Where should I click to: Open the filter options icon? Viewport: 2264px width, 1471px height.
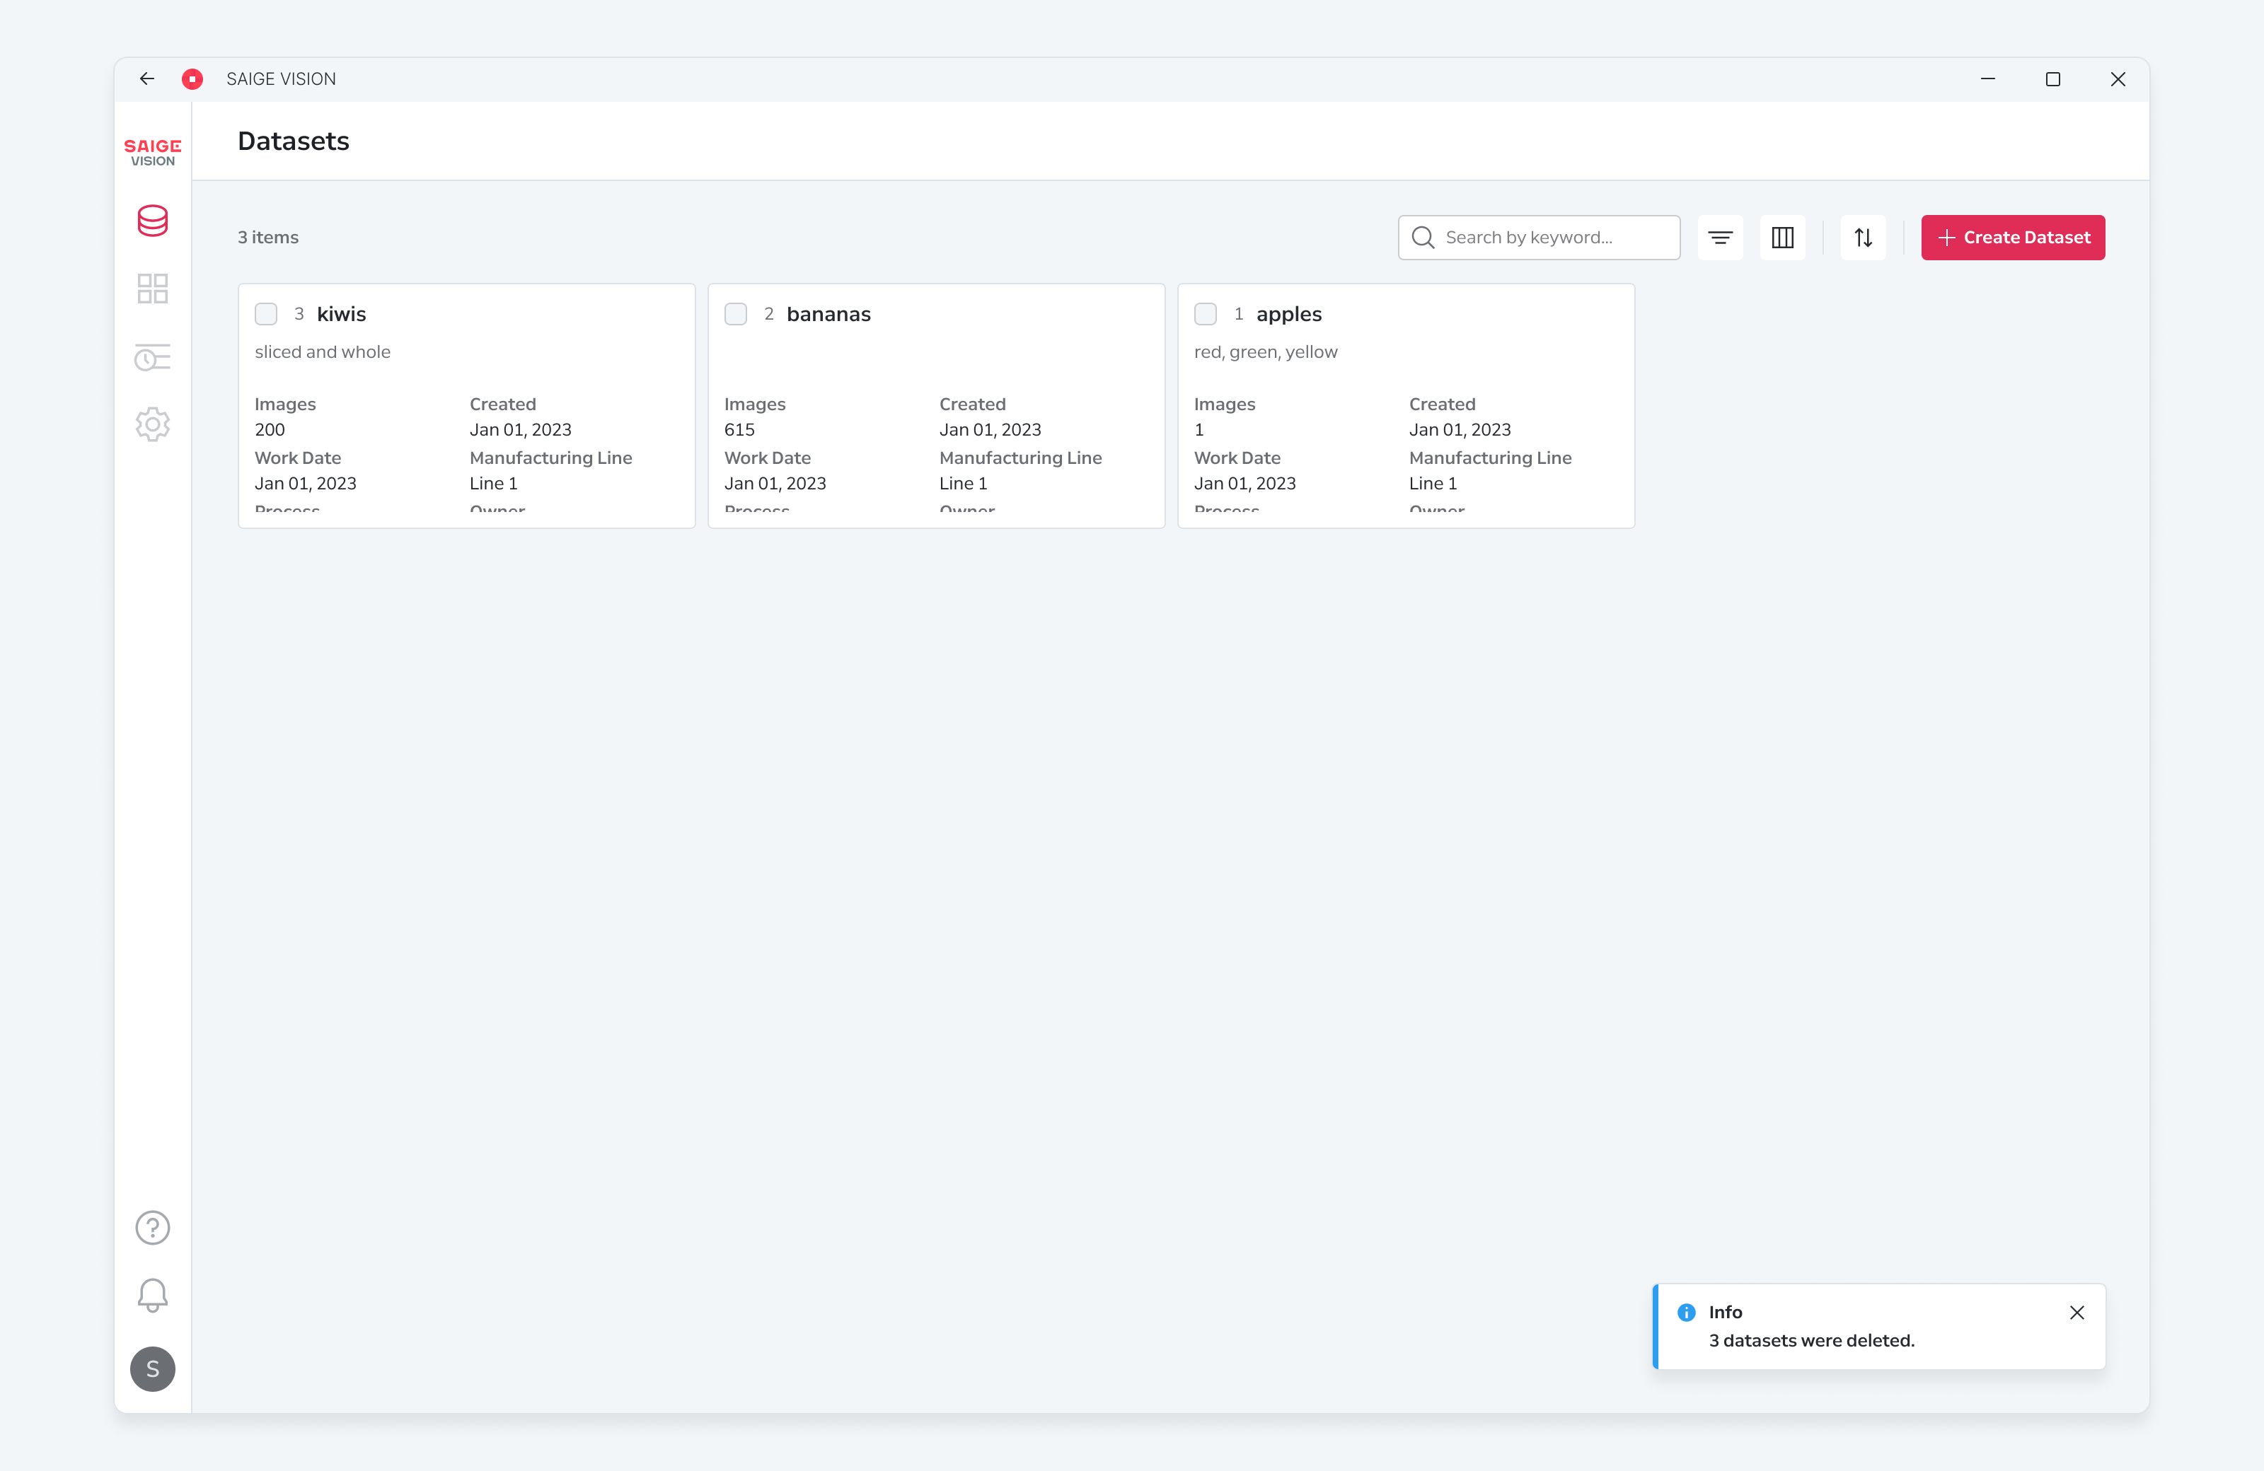point(1720,238)
